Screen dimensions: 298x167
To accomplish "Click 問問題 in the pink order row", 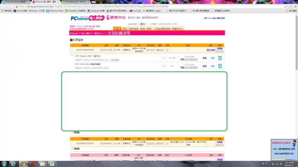I will click(220, 160).
